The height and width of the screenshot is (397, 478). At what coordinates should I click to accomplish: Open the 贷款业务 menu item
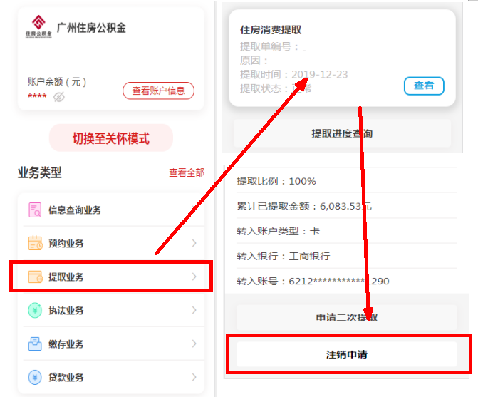pos(66,378)
